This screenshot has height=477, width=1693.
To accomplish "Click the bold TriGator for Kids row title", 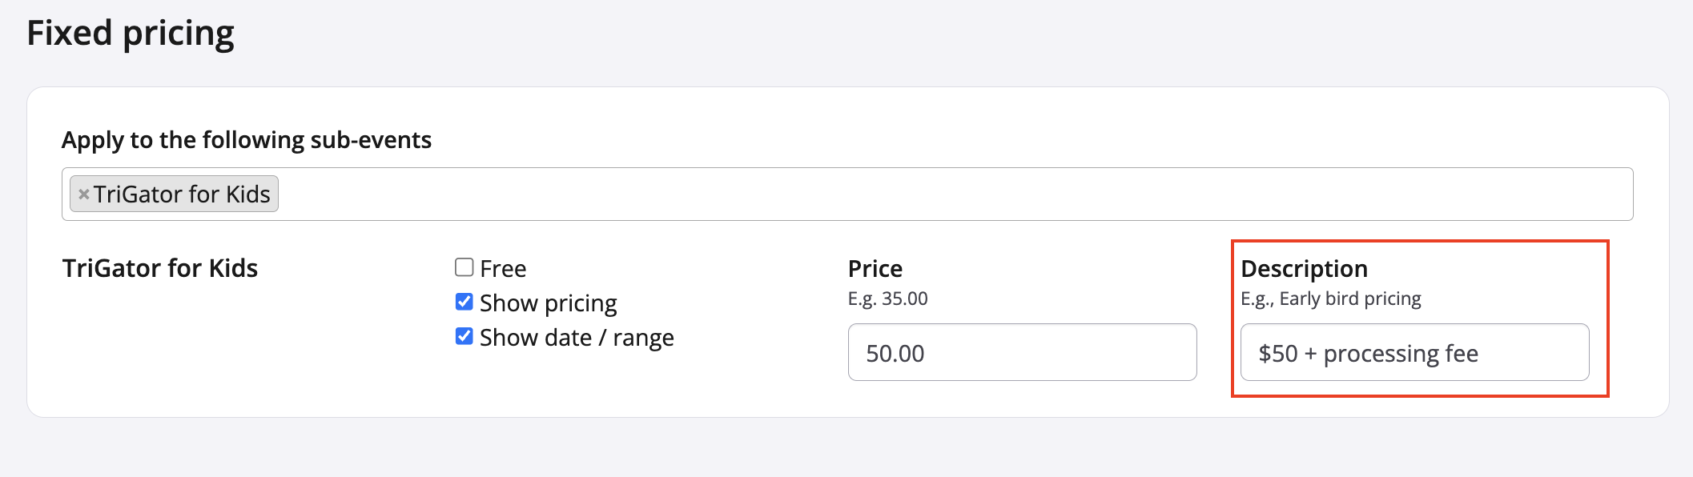I will [160, 268].
